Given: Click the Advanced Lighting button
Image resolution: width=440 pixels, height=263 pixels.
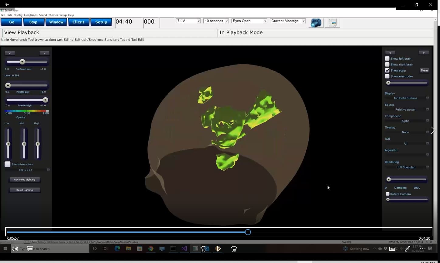Looking at the screenshot, I should click(x=25, y=179).
